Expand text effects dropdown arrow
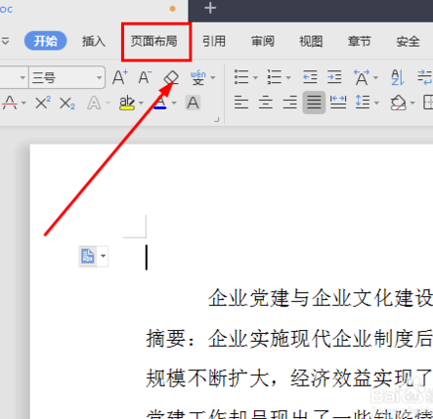This screenshot has width=433, height=419. point(108,104)
